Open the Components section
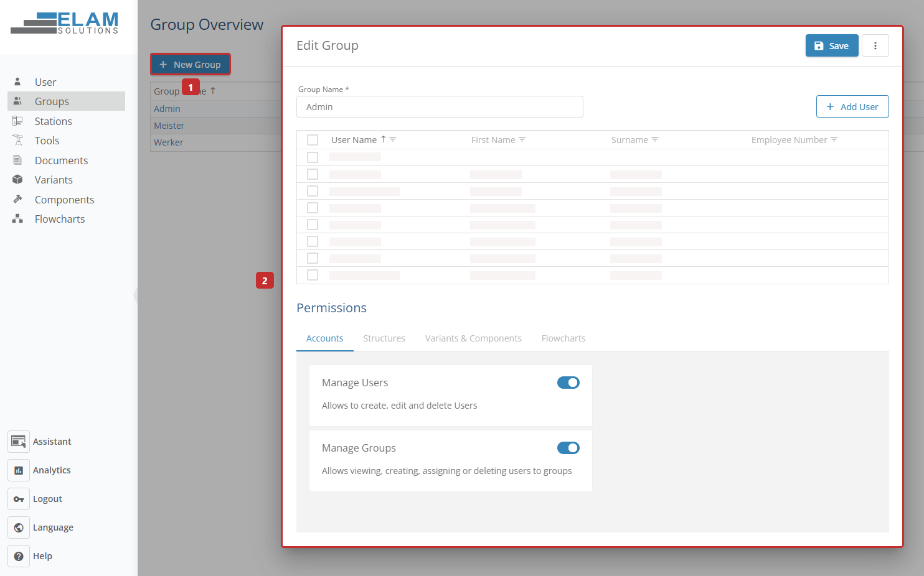924x576 pixels. point(64,199)
